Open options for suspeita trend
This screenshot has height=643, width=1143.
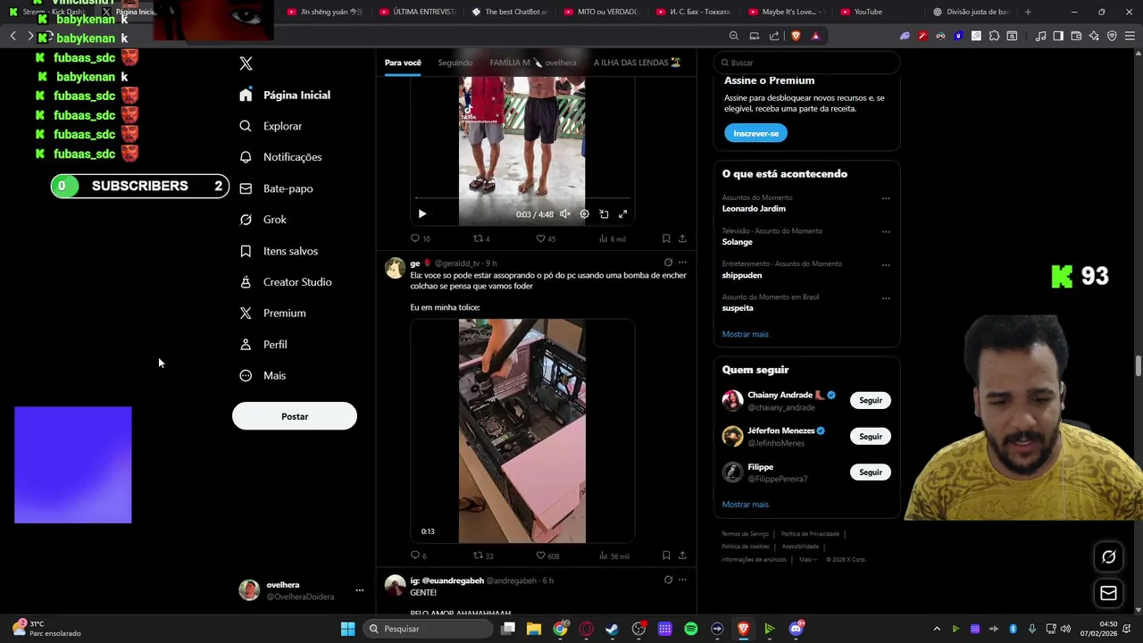[x=886, y=297]
